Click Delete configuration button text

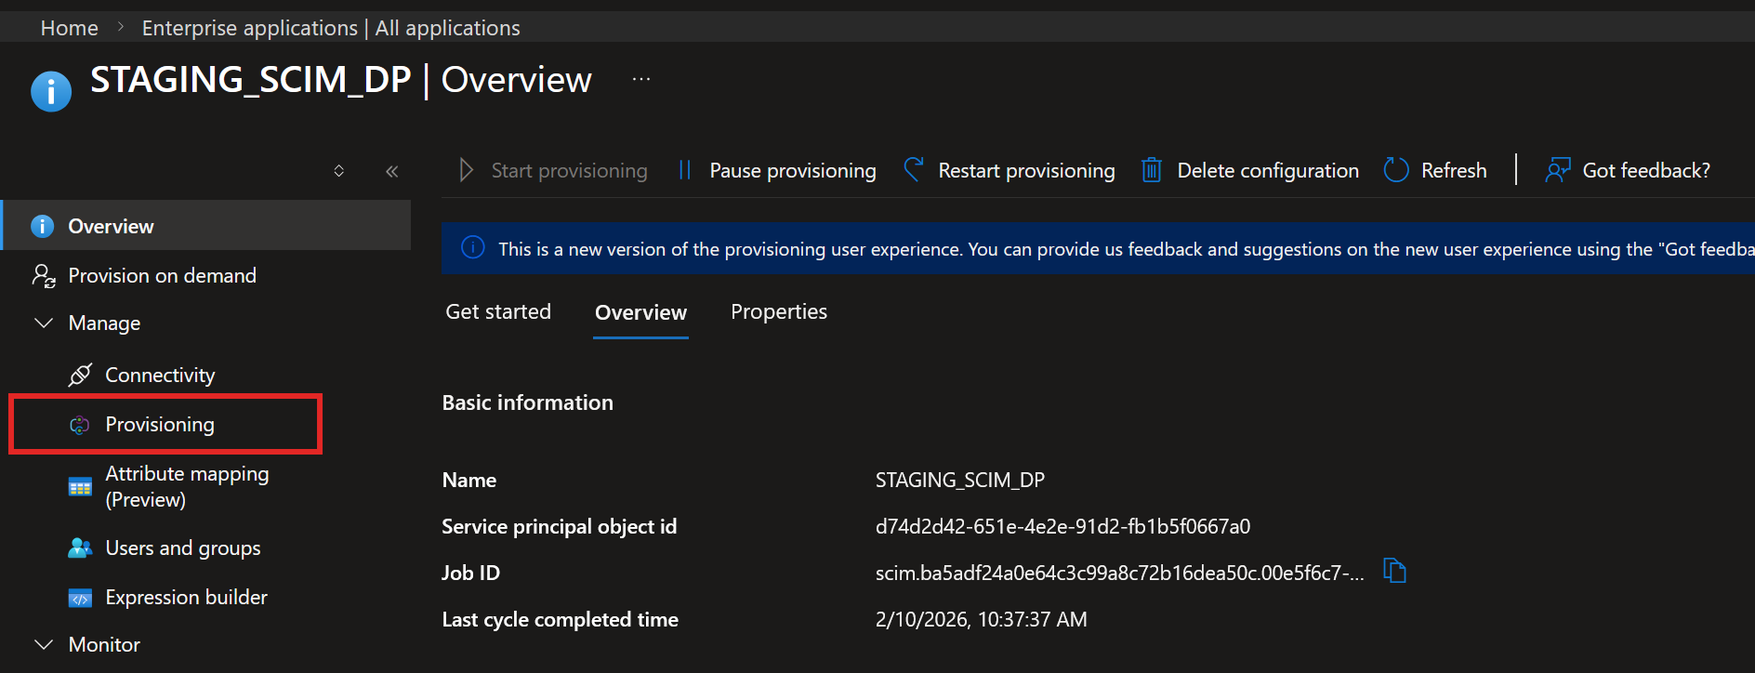pyautogui.click(x=1268, y=170)
